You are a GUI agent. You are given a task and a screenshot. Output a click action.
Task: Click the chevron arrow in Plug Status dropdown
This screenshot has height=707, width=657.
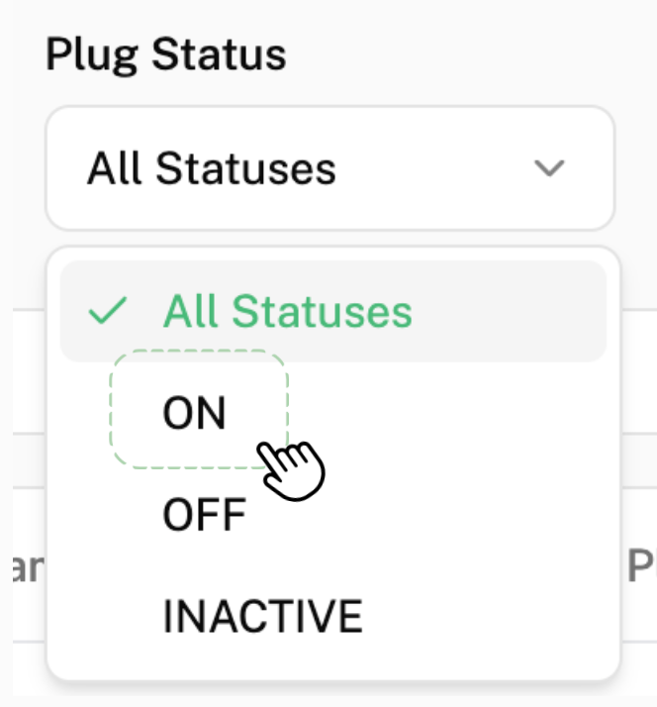(548, 168)
